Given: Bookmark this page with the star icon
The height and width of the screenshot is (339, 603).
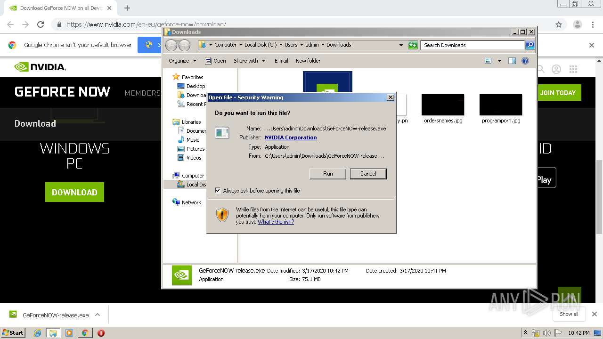Looking at the screenshot, I should [559, 24].
